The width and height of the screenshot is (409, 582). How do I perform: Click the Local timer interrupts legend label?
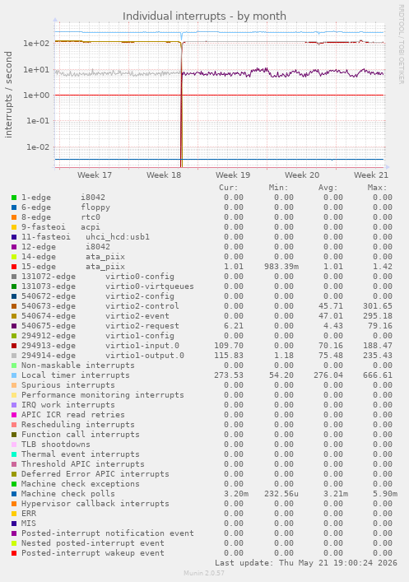pos(76,375)
